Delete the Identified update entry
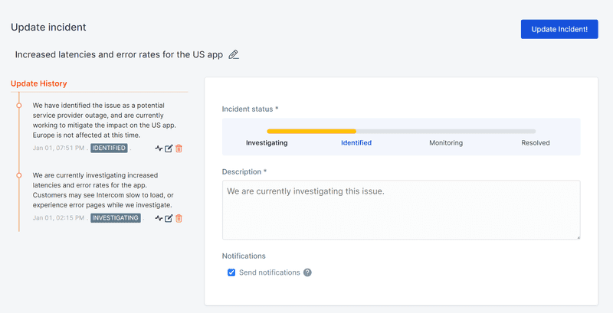Image resolution: width=613 pixels, height=313 pixels. 179,148
